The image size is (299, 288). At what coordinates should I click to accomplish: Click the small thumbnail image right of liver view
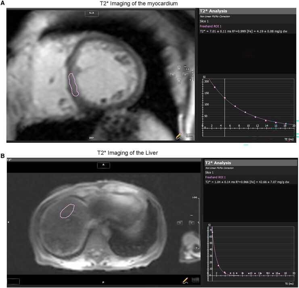190,247
